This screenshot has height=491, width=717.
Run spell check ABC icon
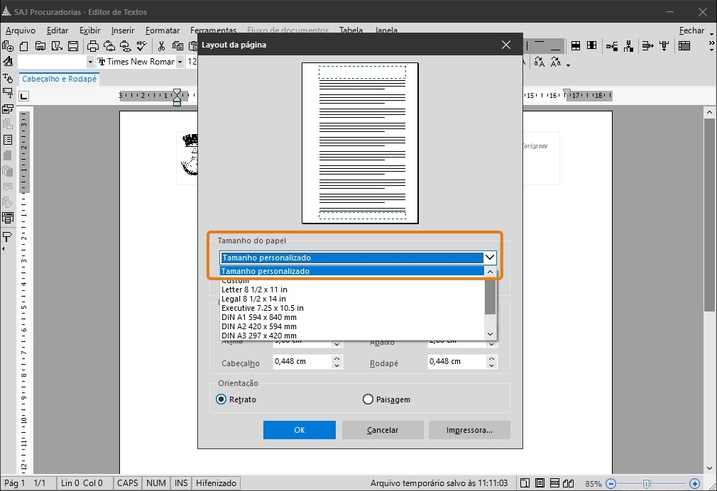(142, 46)
